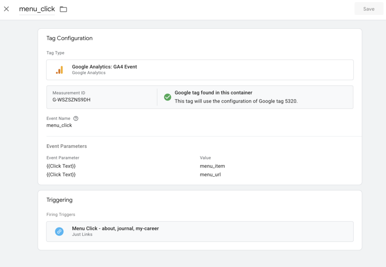Select the menu_url parameter value
The height and width of the screenshot is (267, 386).
click(x=210, y=175)
